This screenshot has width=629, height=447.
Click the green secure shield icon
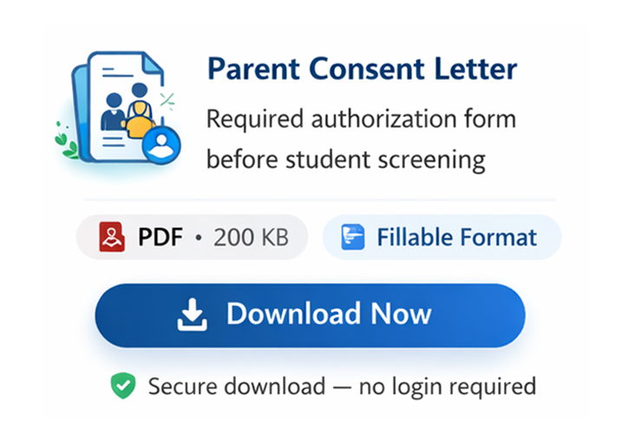click(123, 385)
